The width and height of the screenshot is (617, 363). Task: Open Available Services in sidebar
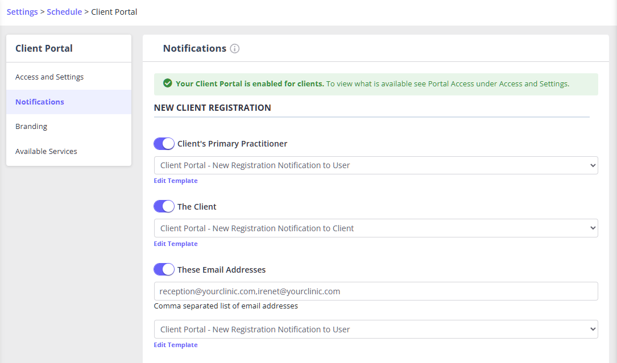pos(46,152)
